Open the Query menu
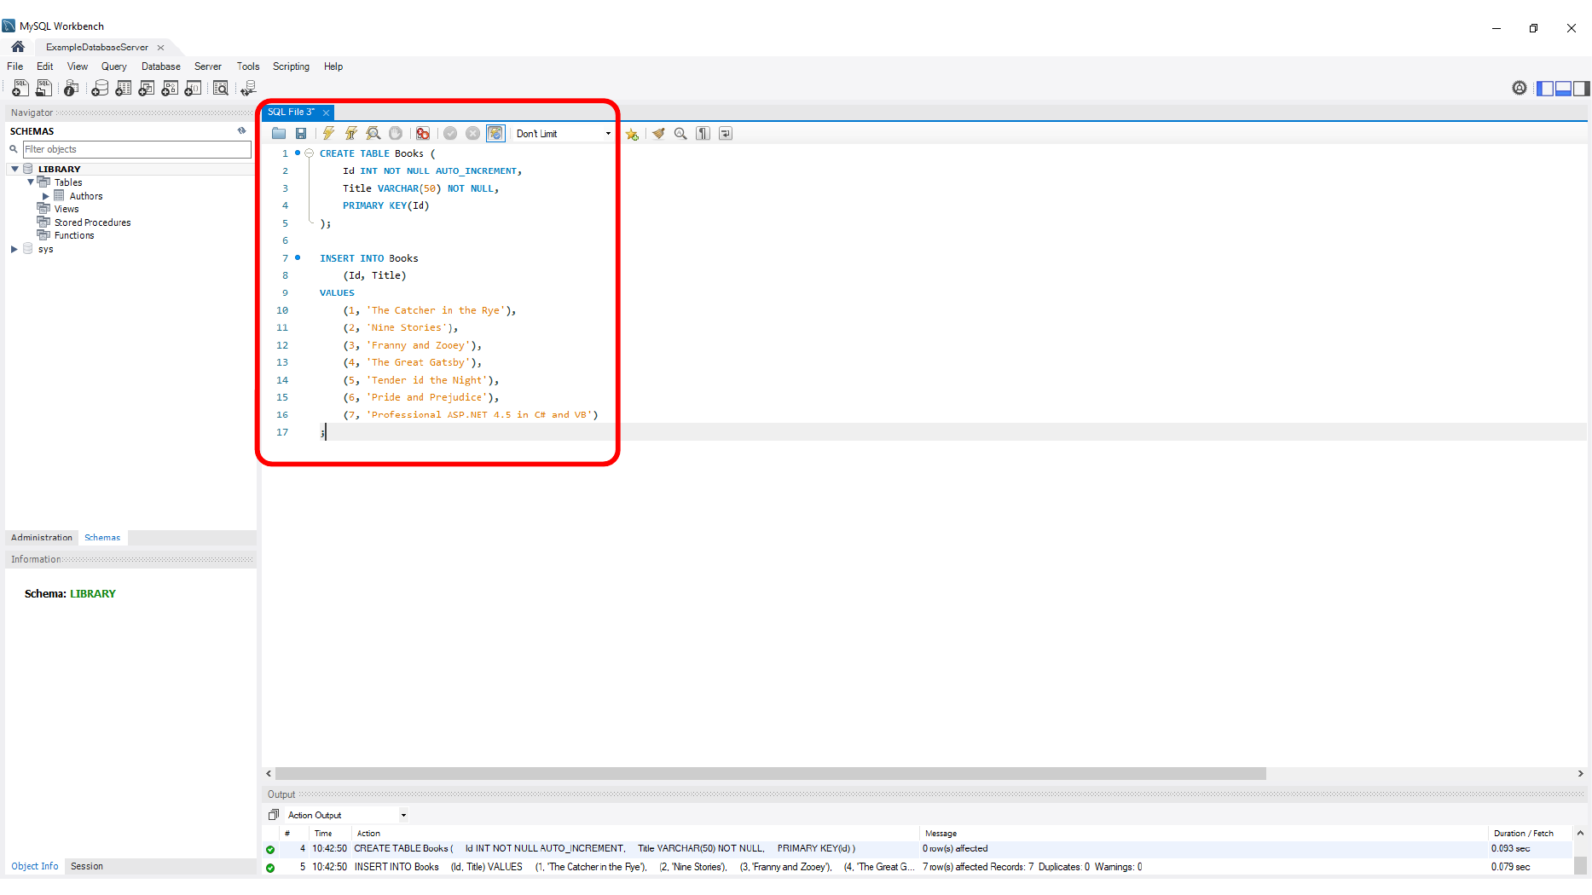This screenshot has width=1592, height=895. point(114,66)
